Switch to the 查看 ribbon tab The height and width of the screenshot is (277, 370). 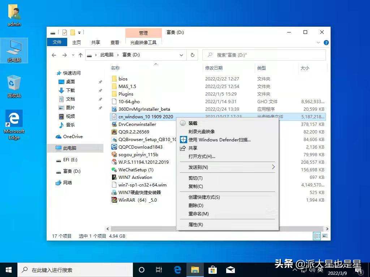pyautogui.click(x=115, y=42)
